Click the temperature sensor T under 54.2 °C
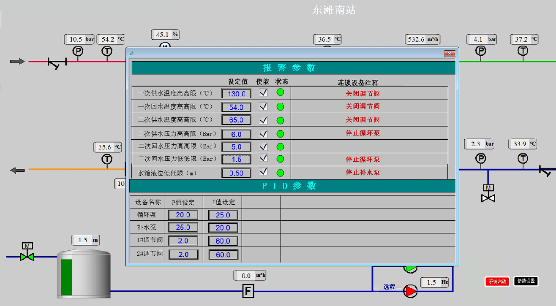This screenshot has width=556, height=306. (107, 51)
